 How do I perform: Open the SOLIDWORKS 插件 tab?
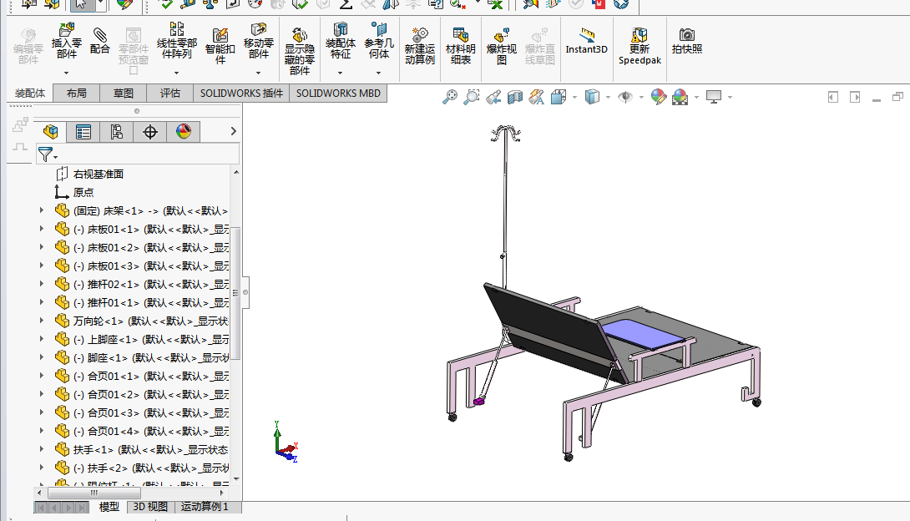[x=241, y=94]
